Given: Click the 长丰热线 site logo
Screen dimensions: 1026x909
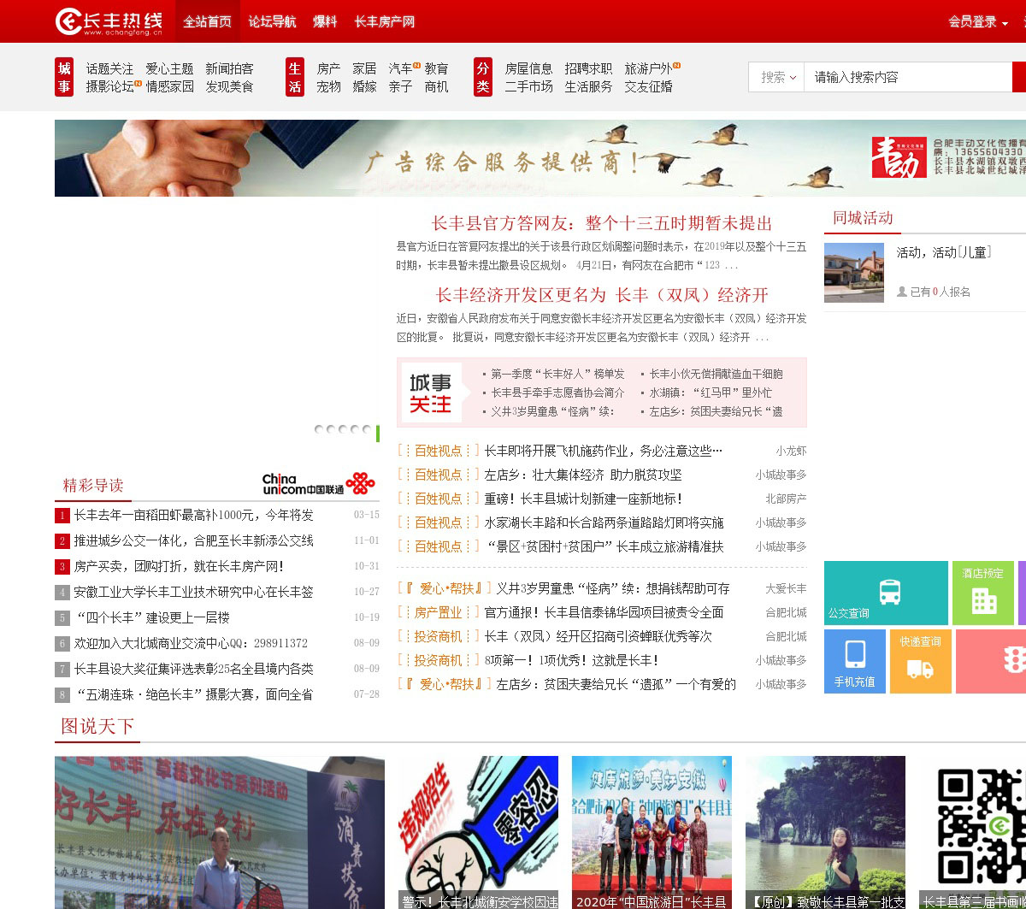Looking at the screenshot, I should [109, 21].
